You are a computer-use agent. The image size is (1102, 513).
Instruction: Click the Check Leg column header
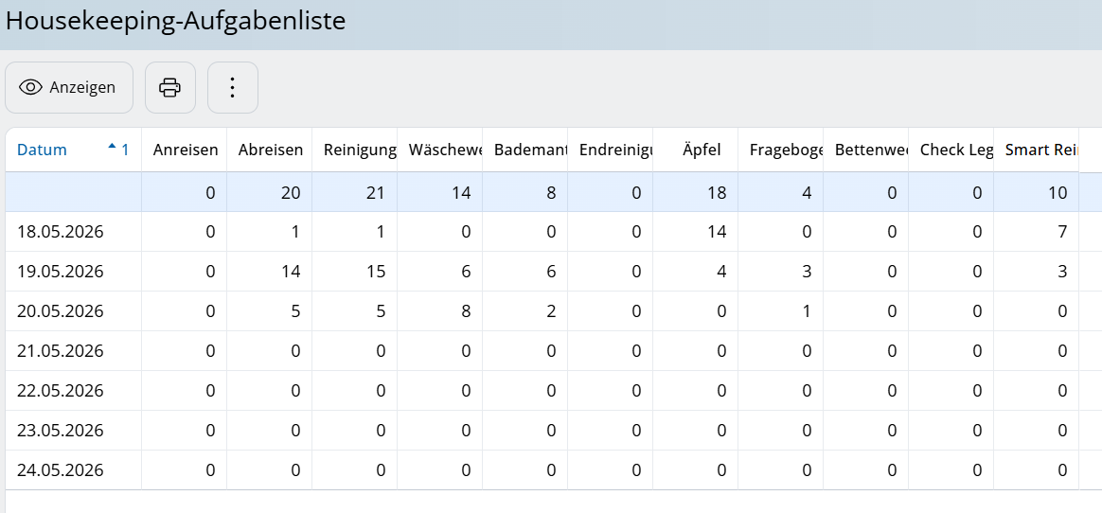click(x=951, y=150)
